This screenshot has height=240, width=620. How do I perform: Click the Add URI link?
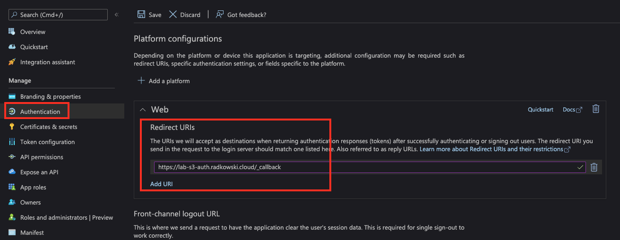tap(161, 184)
